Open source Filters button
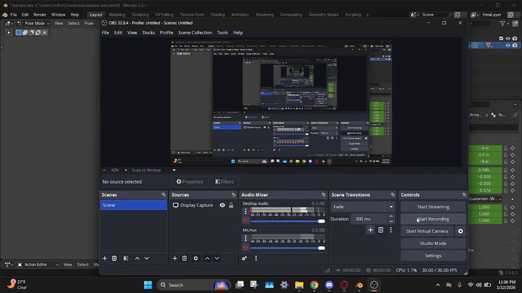Viewport: 522px width, 293px height. click(224, 182)
